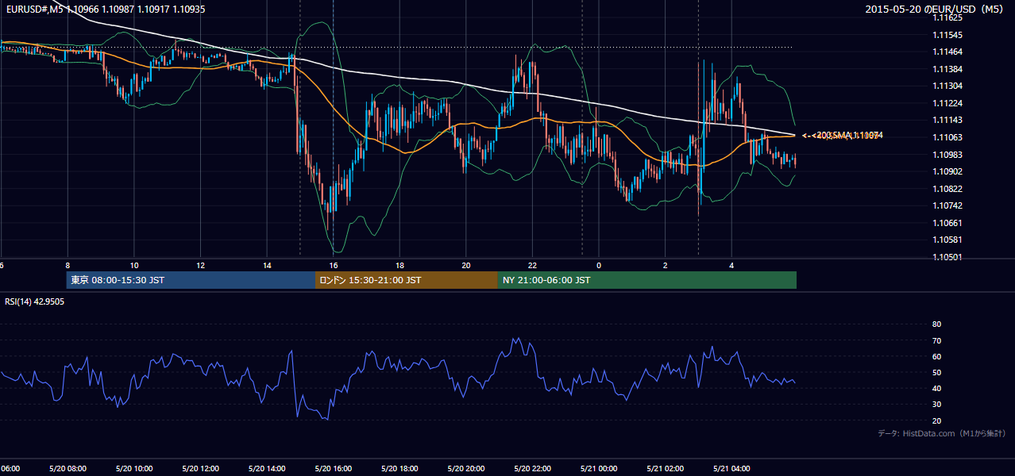Click the ロンドン 15:30-21:00 JST session bar
The height and width of the screenshot is (476, 1015).
click(407, 280)
